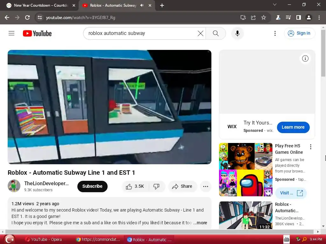Subscribe to TheLionDeveloper channel

click(92, 186)
